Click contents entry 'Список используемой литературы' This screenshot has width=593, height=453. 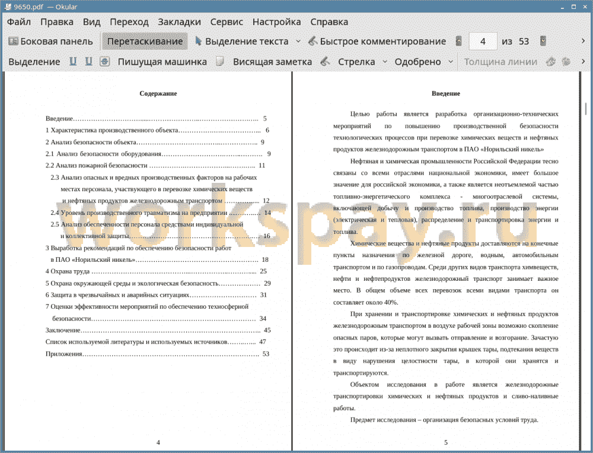point(156,341)
